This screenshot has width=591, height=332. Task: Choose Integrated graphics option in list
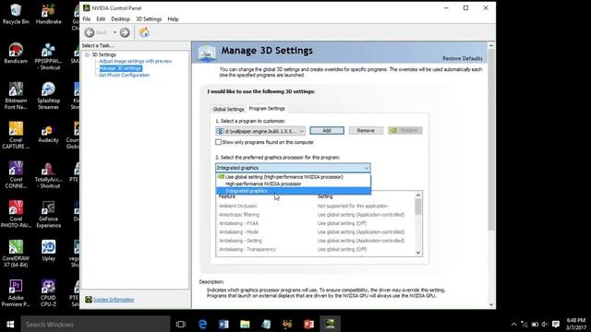(x=294, y=191)
